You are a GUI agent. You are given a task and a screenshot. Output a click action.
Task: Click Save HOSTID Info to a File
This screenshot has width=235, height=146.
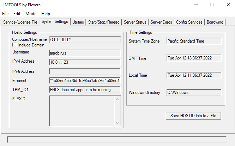193,116
